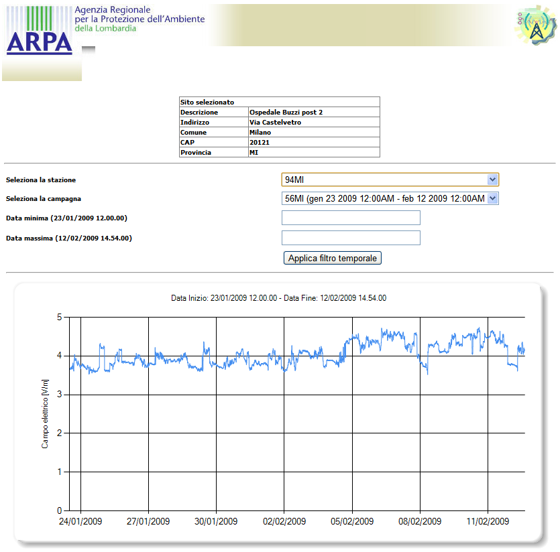Click the Via Castelvetro address cell
The height and width of the screenshot is (552, 560).
coord(275,123)
